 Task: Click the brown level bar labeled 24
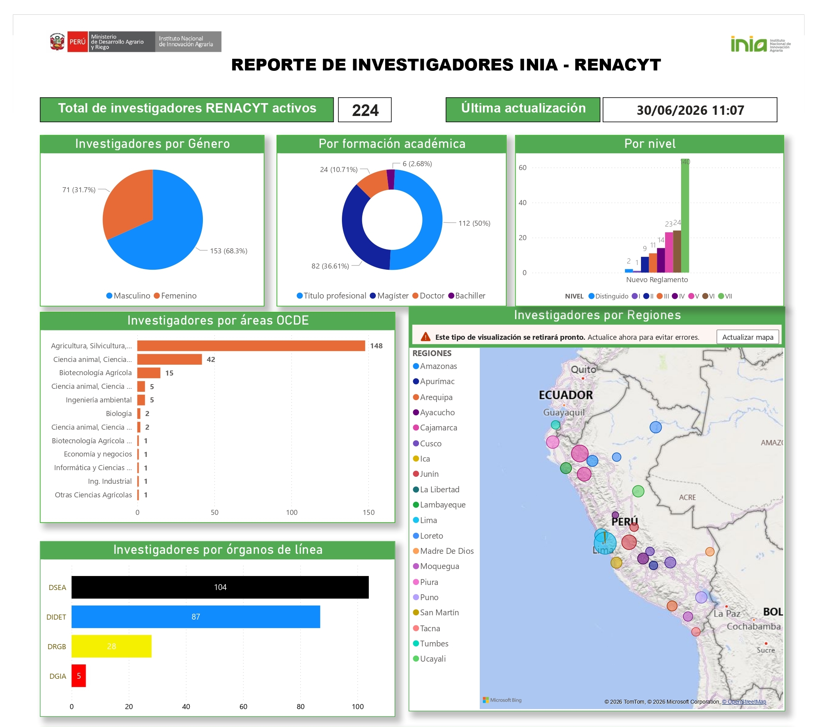677,251
